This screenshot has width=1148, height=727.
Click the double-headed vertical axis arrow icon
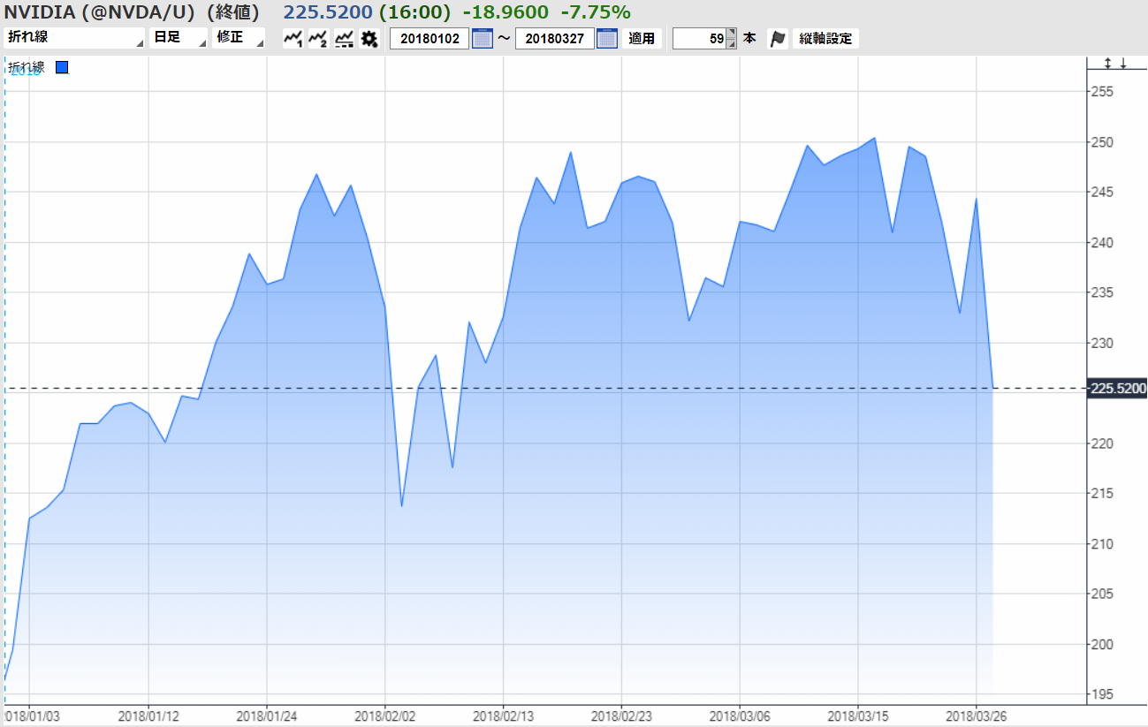[1106, 63]
